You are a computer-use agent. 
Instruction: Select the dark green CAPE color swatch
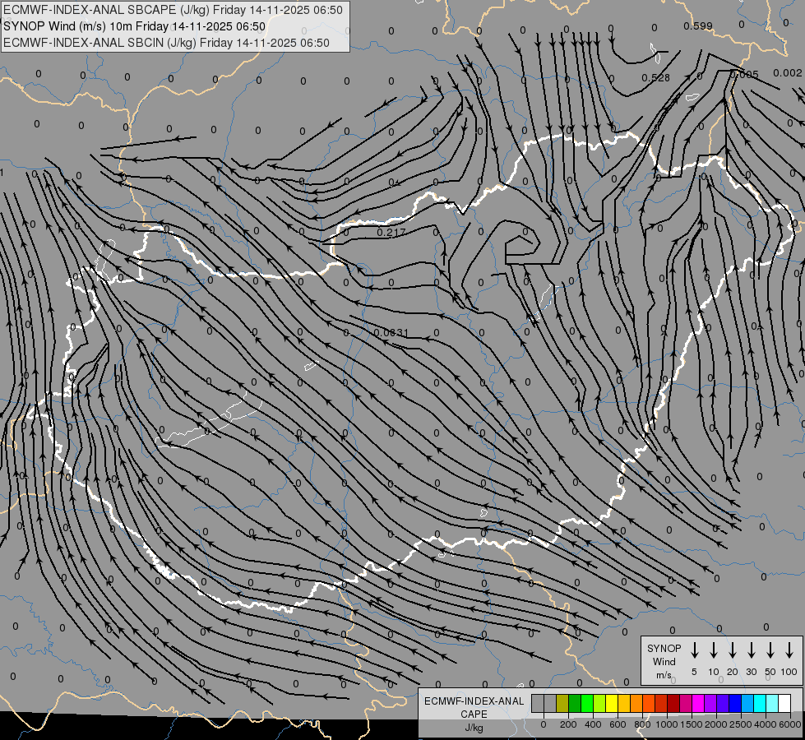[x=575, y=703]
